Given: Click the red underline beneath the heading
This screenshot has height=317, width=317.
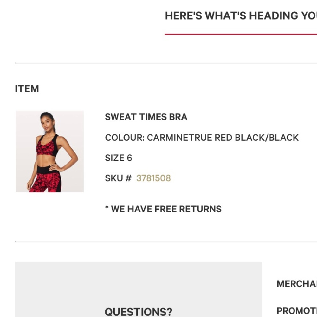Looking at the screenshot, I should [x=241, y=34].
